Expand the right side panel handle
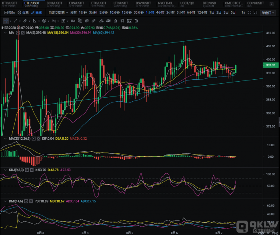Screen dimensions: 280x235 tap(279, 122)
